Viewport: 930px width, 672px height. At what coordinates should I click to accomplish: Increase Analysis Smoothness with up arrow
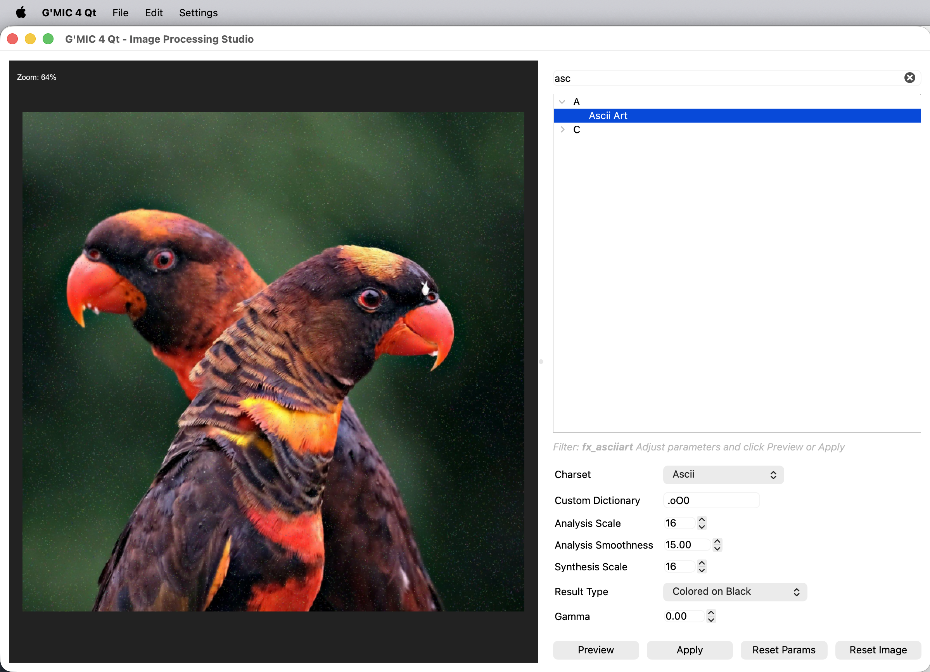(717, 542)
